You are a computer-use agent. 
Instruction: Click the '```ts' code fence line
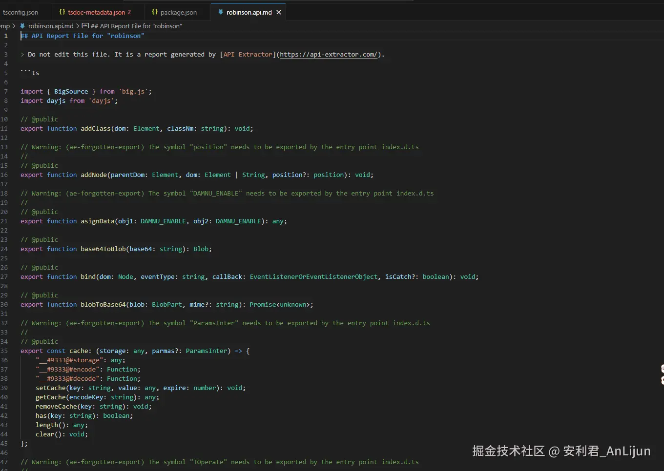30,73
